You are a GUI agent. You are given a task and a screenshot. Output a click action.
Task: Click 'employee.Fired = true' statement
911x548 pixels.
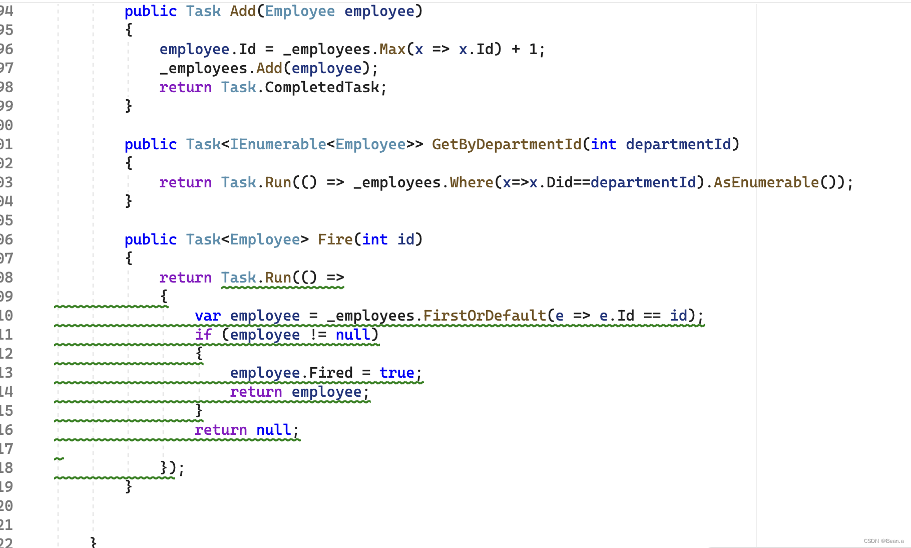point(326,373)
